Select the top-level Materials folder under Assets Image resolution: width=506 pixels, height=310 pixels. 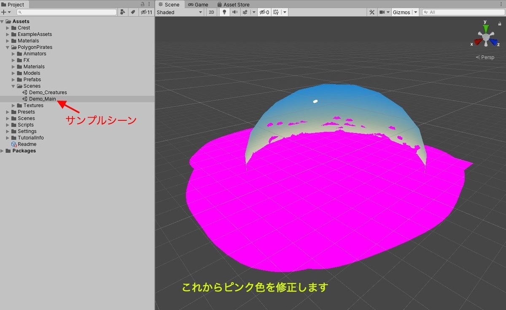tap(28, 41)
